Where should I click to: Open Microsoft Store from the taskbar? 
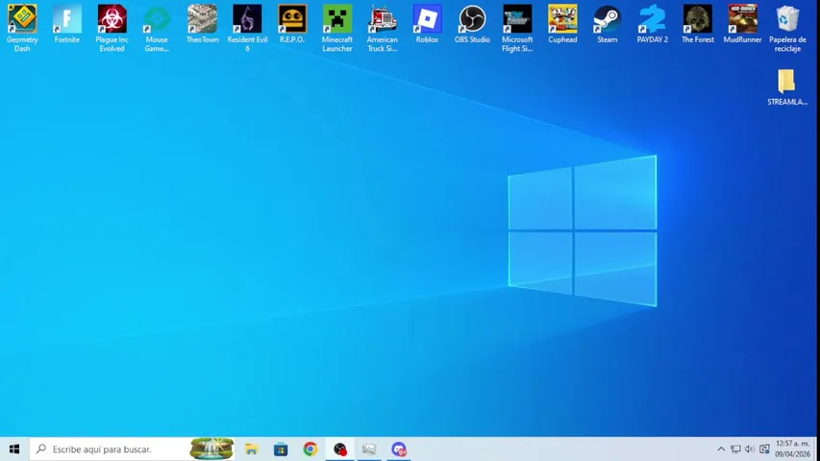coord(281,449)
